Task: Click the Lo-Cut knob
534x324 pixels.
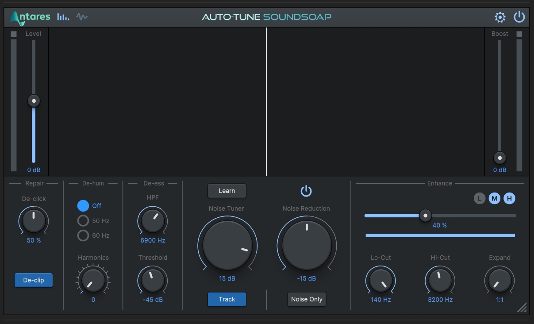Action: [x=380, y=280]
